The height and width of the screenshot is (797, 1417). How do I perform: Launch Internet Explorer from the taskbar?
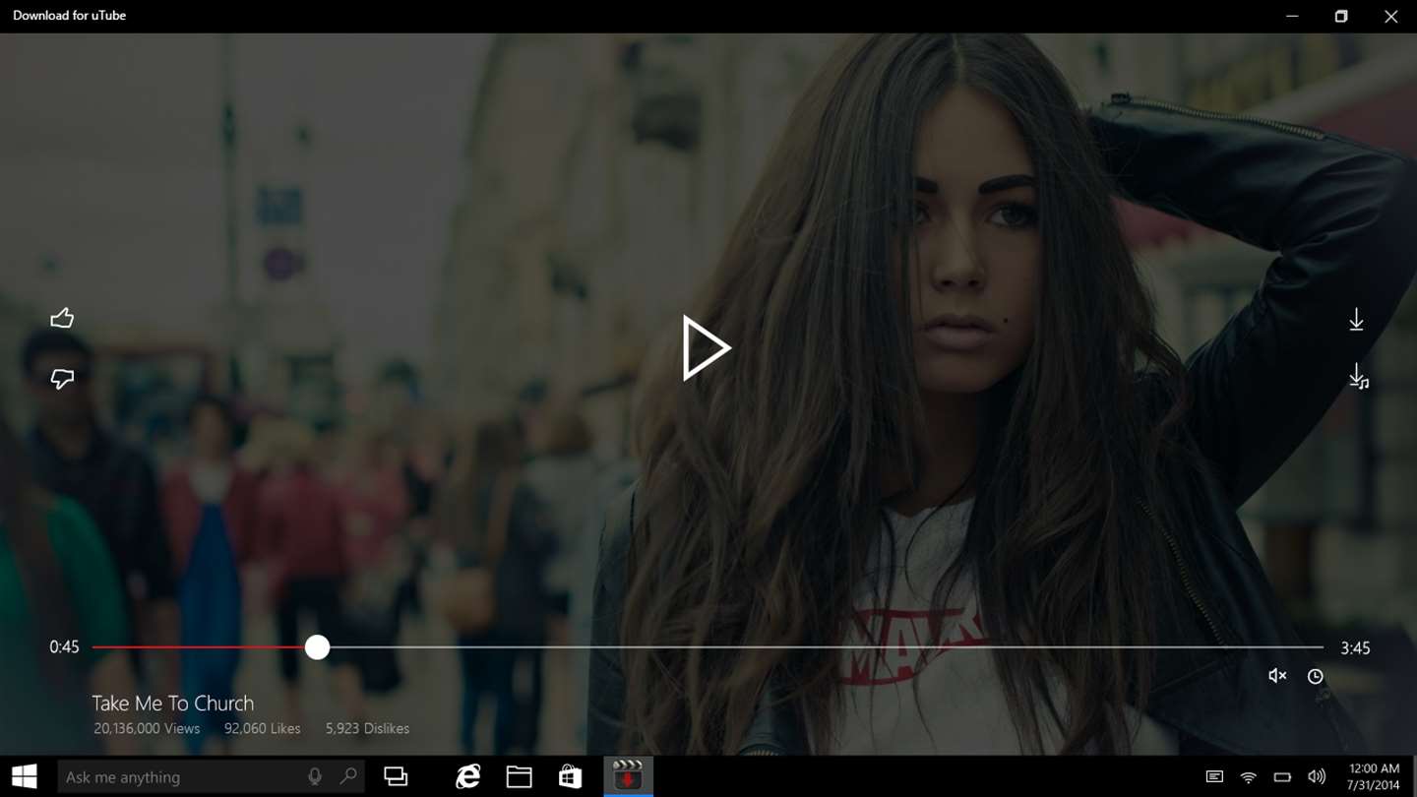click(x=468, y=776)
